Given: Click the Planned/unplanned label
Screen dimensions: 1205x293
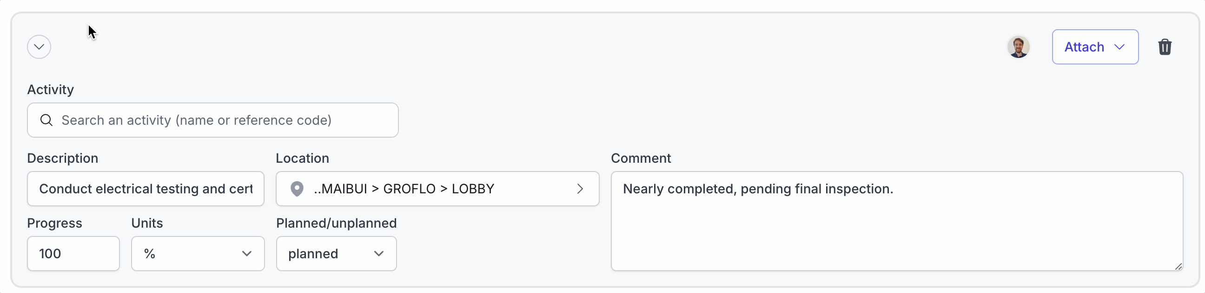Looking at the screenshot, I should [336, 223].
